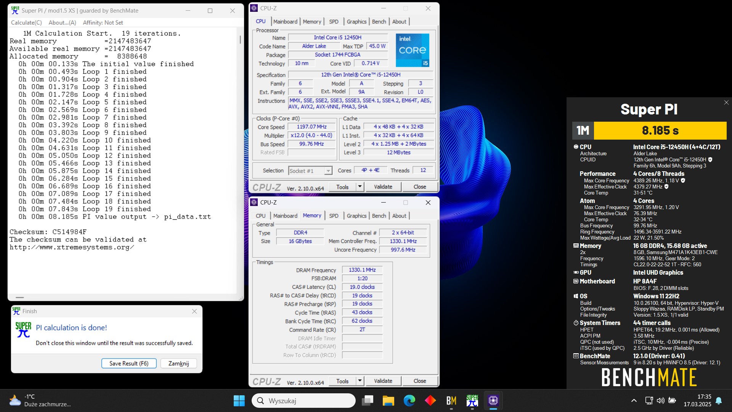Switch to CPU-Z taskbar icon
This screenshot has height=412, width=732.
pos(493,401)
